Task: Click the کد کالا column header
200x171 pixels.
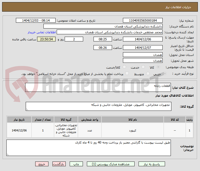Action: coord(175,120)
